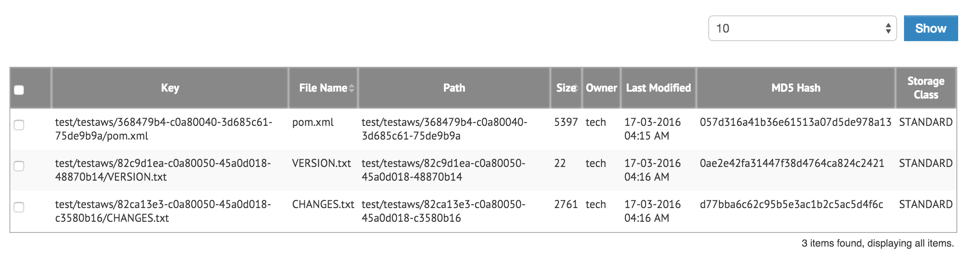This screenshot has height=256, width=965.
Task: Click the dropdown stepper arrows
Action: point(888,28)
